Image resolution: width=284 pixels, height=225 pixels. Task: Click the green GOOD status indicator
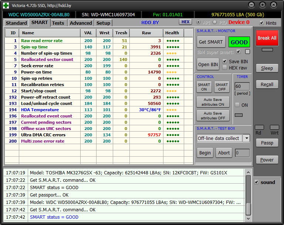click(x=239, y=42)
